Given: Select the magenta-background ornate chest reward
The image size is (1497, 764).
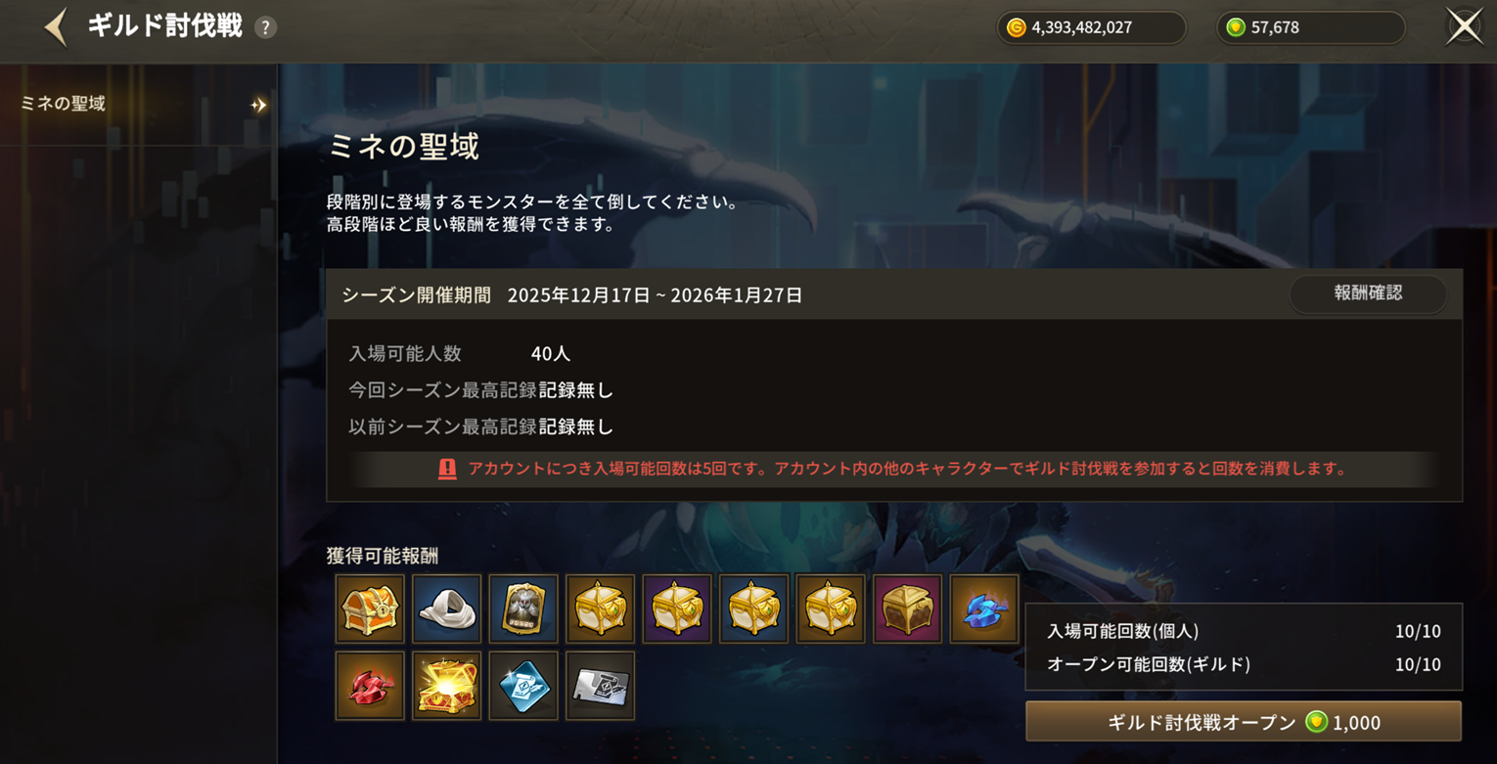Looking at the screenshot, I should [907, 608].
